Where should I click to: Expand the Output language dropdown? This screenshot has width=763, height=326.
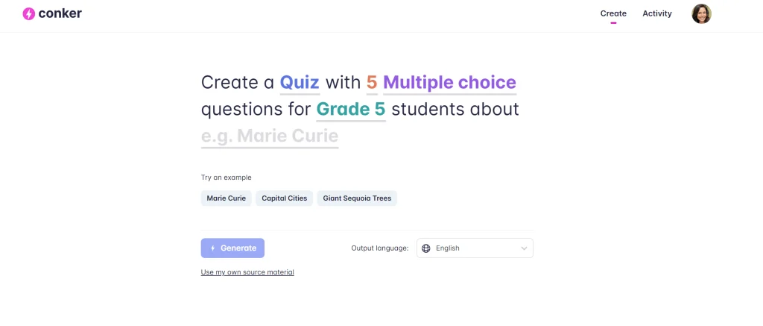(x=475, y=248)
